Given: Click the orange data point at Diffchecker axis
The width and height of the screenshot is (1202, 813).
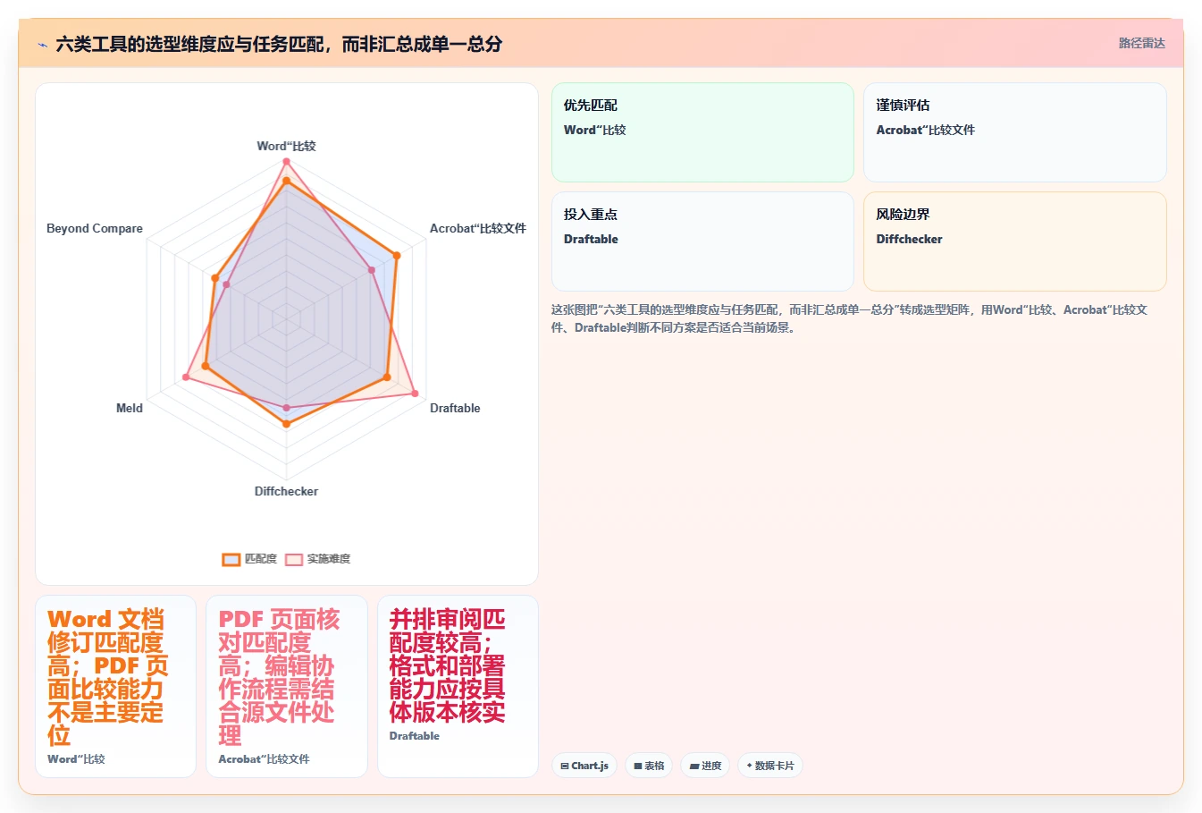Looking at the screenshot, I should (x=286, y=424).
